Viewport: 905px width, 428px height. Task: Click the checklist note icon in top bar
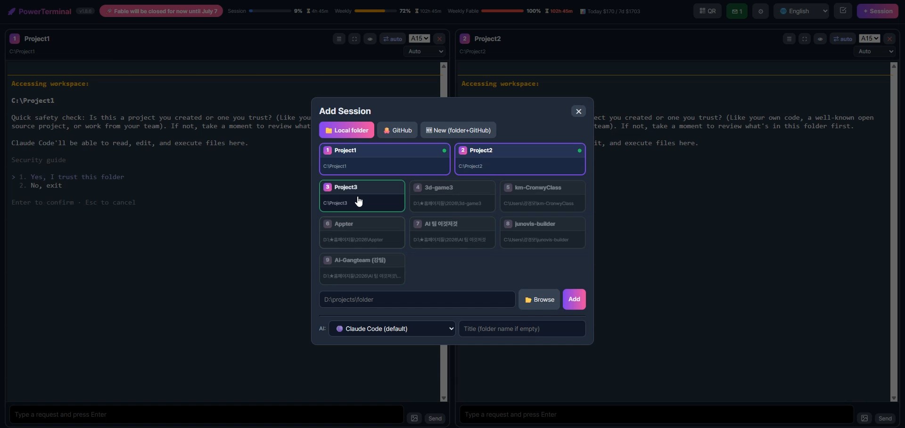point(843,10)
